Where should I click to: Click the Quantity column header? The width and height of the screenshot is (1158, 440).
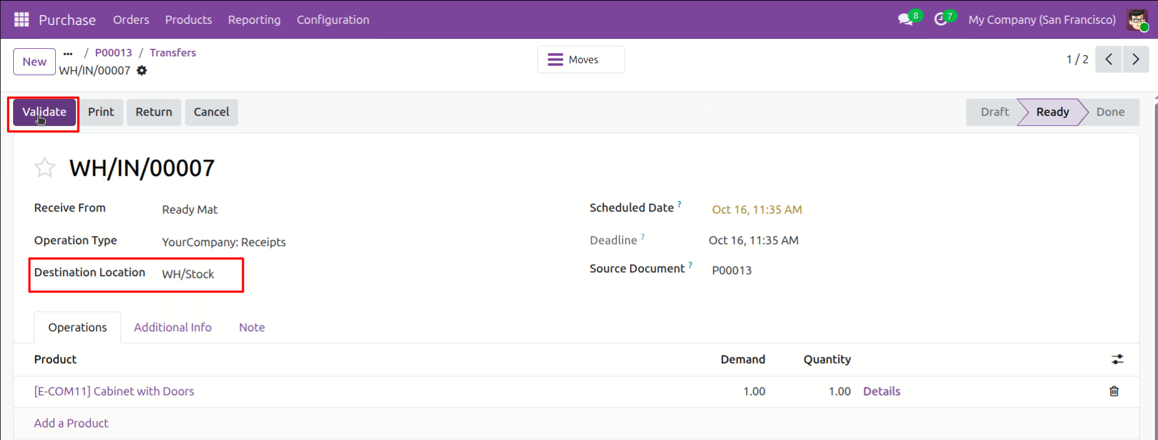[x=827, y=359]
